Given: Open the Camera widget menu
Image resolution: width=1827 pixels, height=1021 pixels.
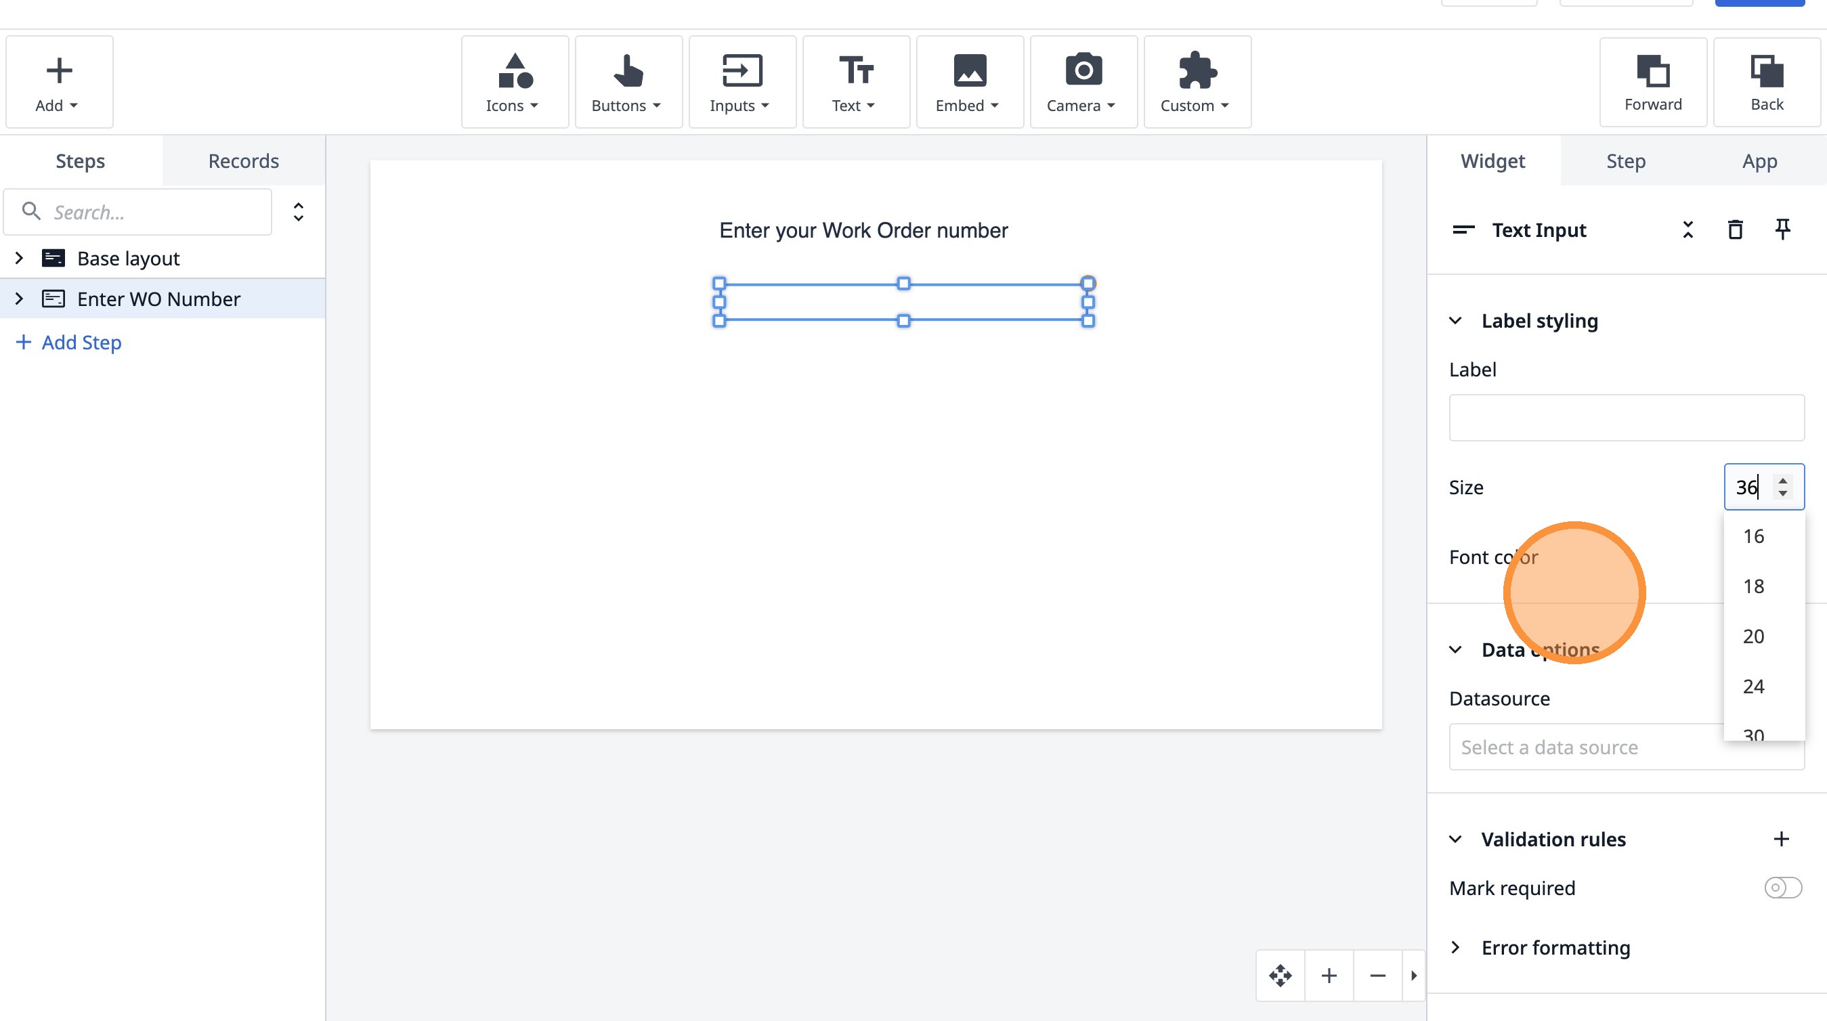Looking at the screenshot, I should [1083, 82].
